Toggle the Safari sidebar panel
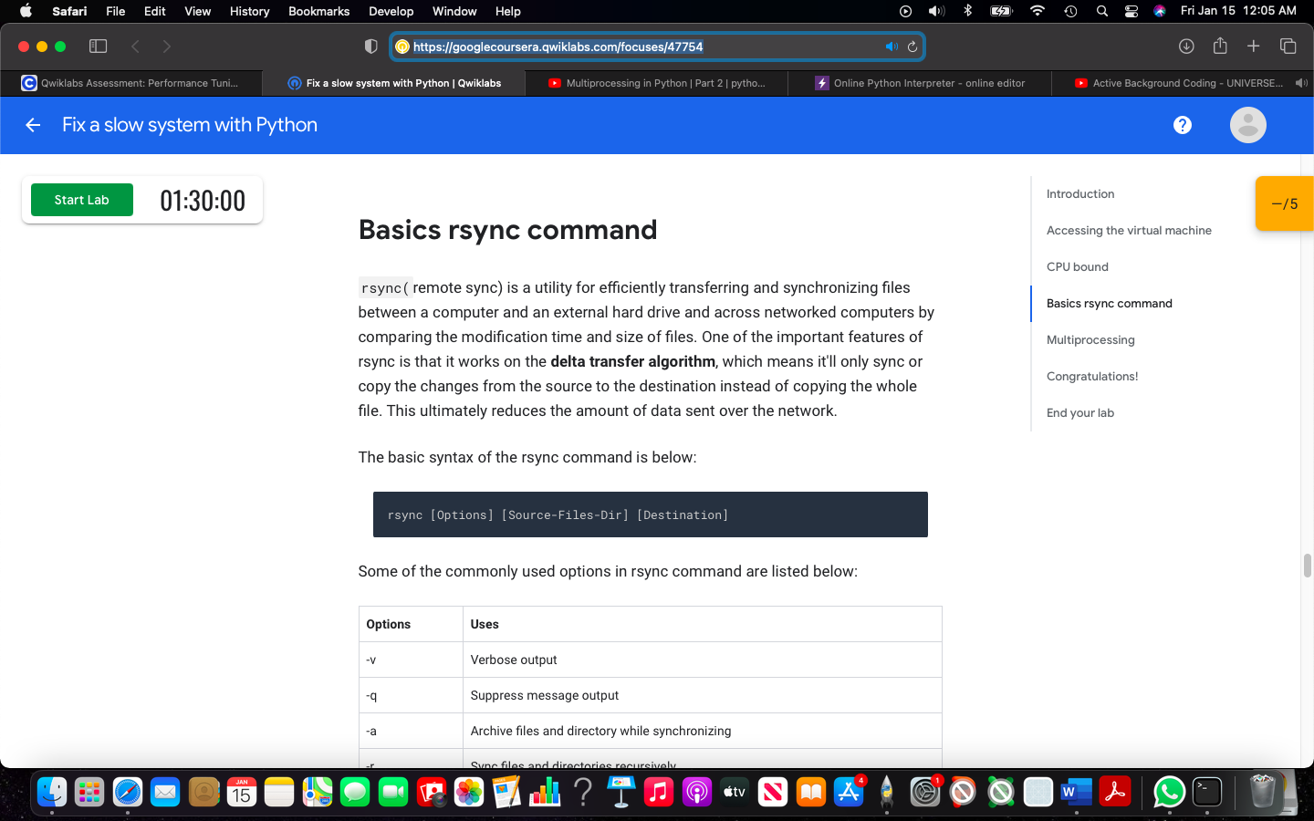The height and width of the screenshot is (821, 1314). click(x=98, y=46)
